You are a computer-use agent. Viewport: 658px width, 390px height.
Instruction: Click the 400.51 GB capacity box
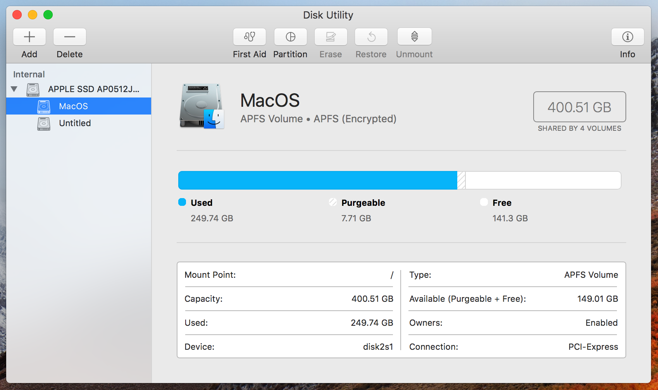580,107
